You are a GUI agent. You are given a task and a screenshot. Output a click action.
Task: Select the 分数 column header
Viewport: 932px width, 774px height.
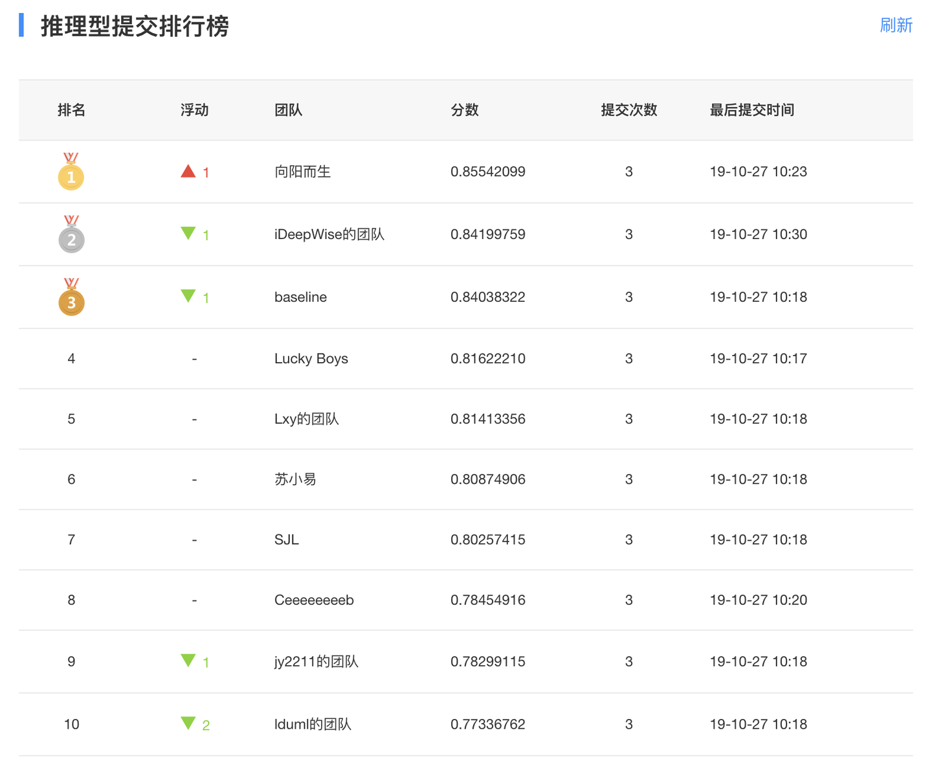[x=465, y=110]
